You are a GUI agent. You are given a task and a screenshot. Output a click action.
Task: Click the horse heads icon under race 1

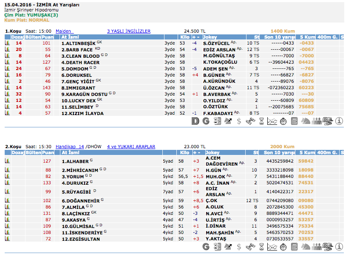(x=306, y=121)
